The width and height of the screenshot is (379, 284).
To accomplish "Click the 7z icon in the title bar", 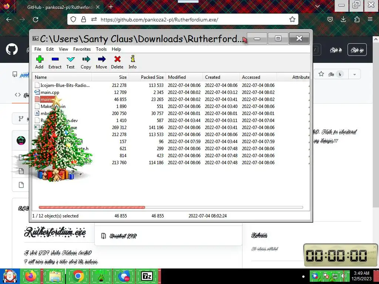I will click(x=36, y=38).
